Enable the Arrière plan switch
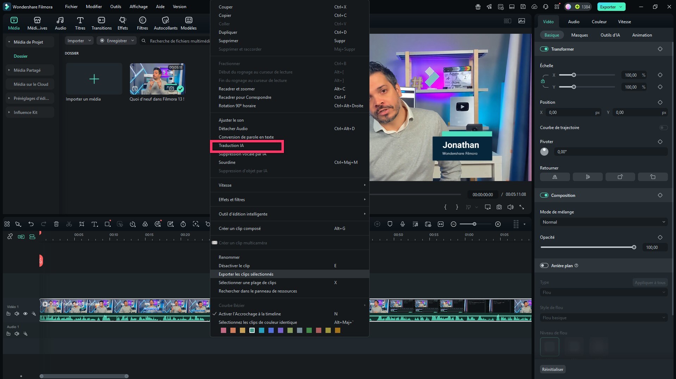676x379 pixels. click(x=544, y=265)
